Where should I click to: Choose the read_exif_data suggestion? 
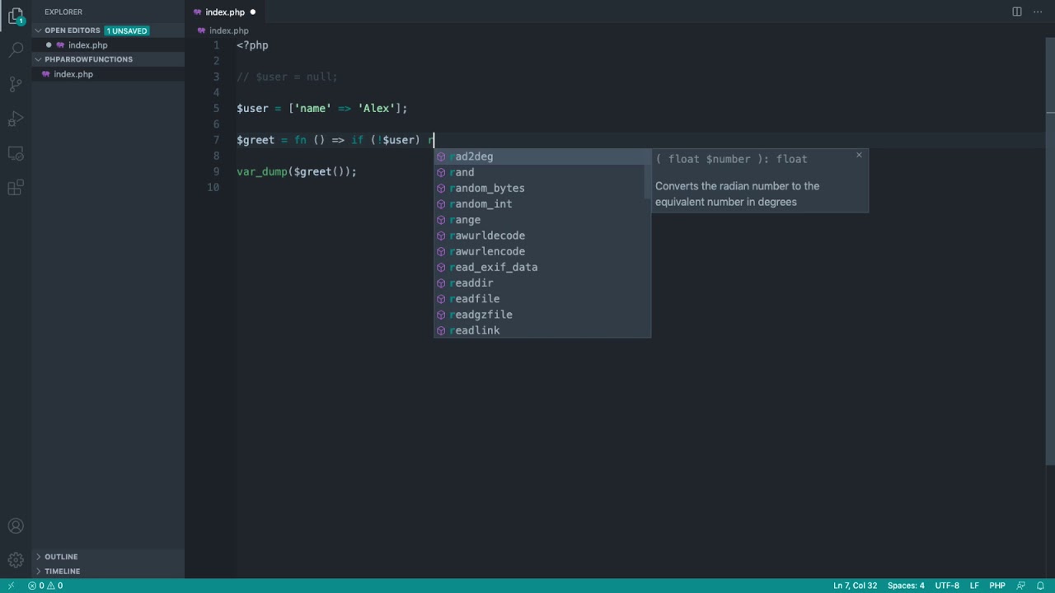click(539, 267)
